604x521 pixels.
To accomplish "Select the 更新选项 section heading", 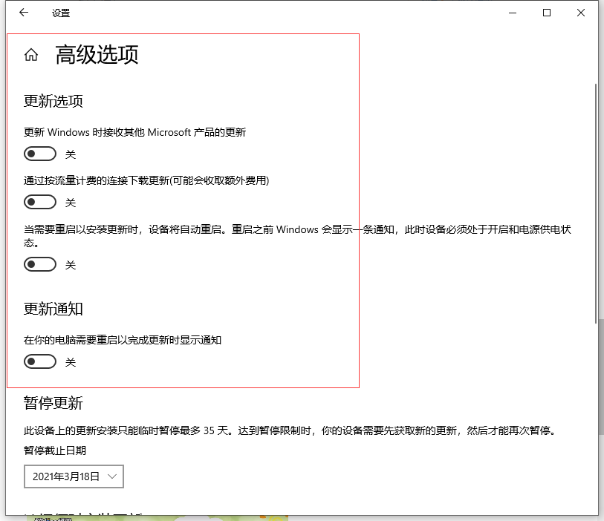I will coord(53,101).
